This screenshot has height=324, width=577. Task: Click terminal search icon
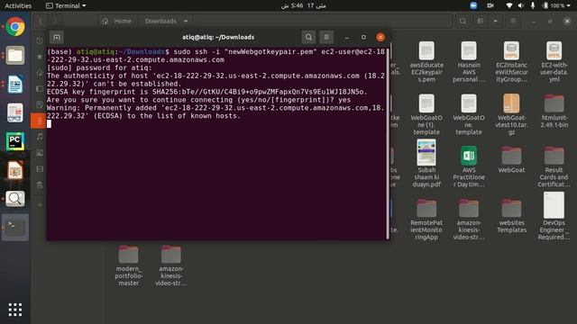308,37
